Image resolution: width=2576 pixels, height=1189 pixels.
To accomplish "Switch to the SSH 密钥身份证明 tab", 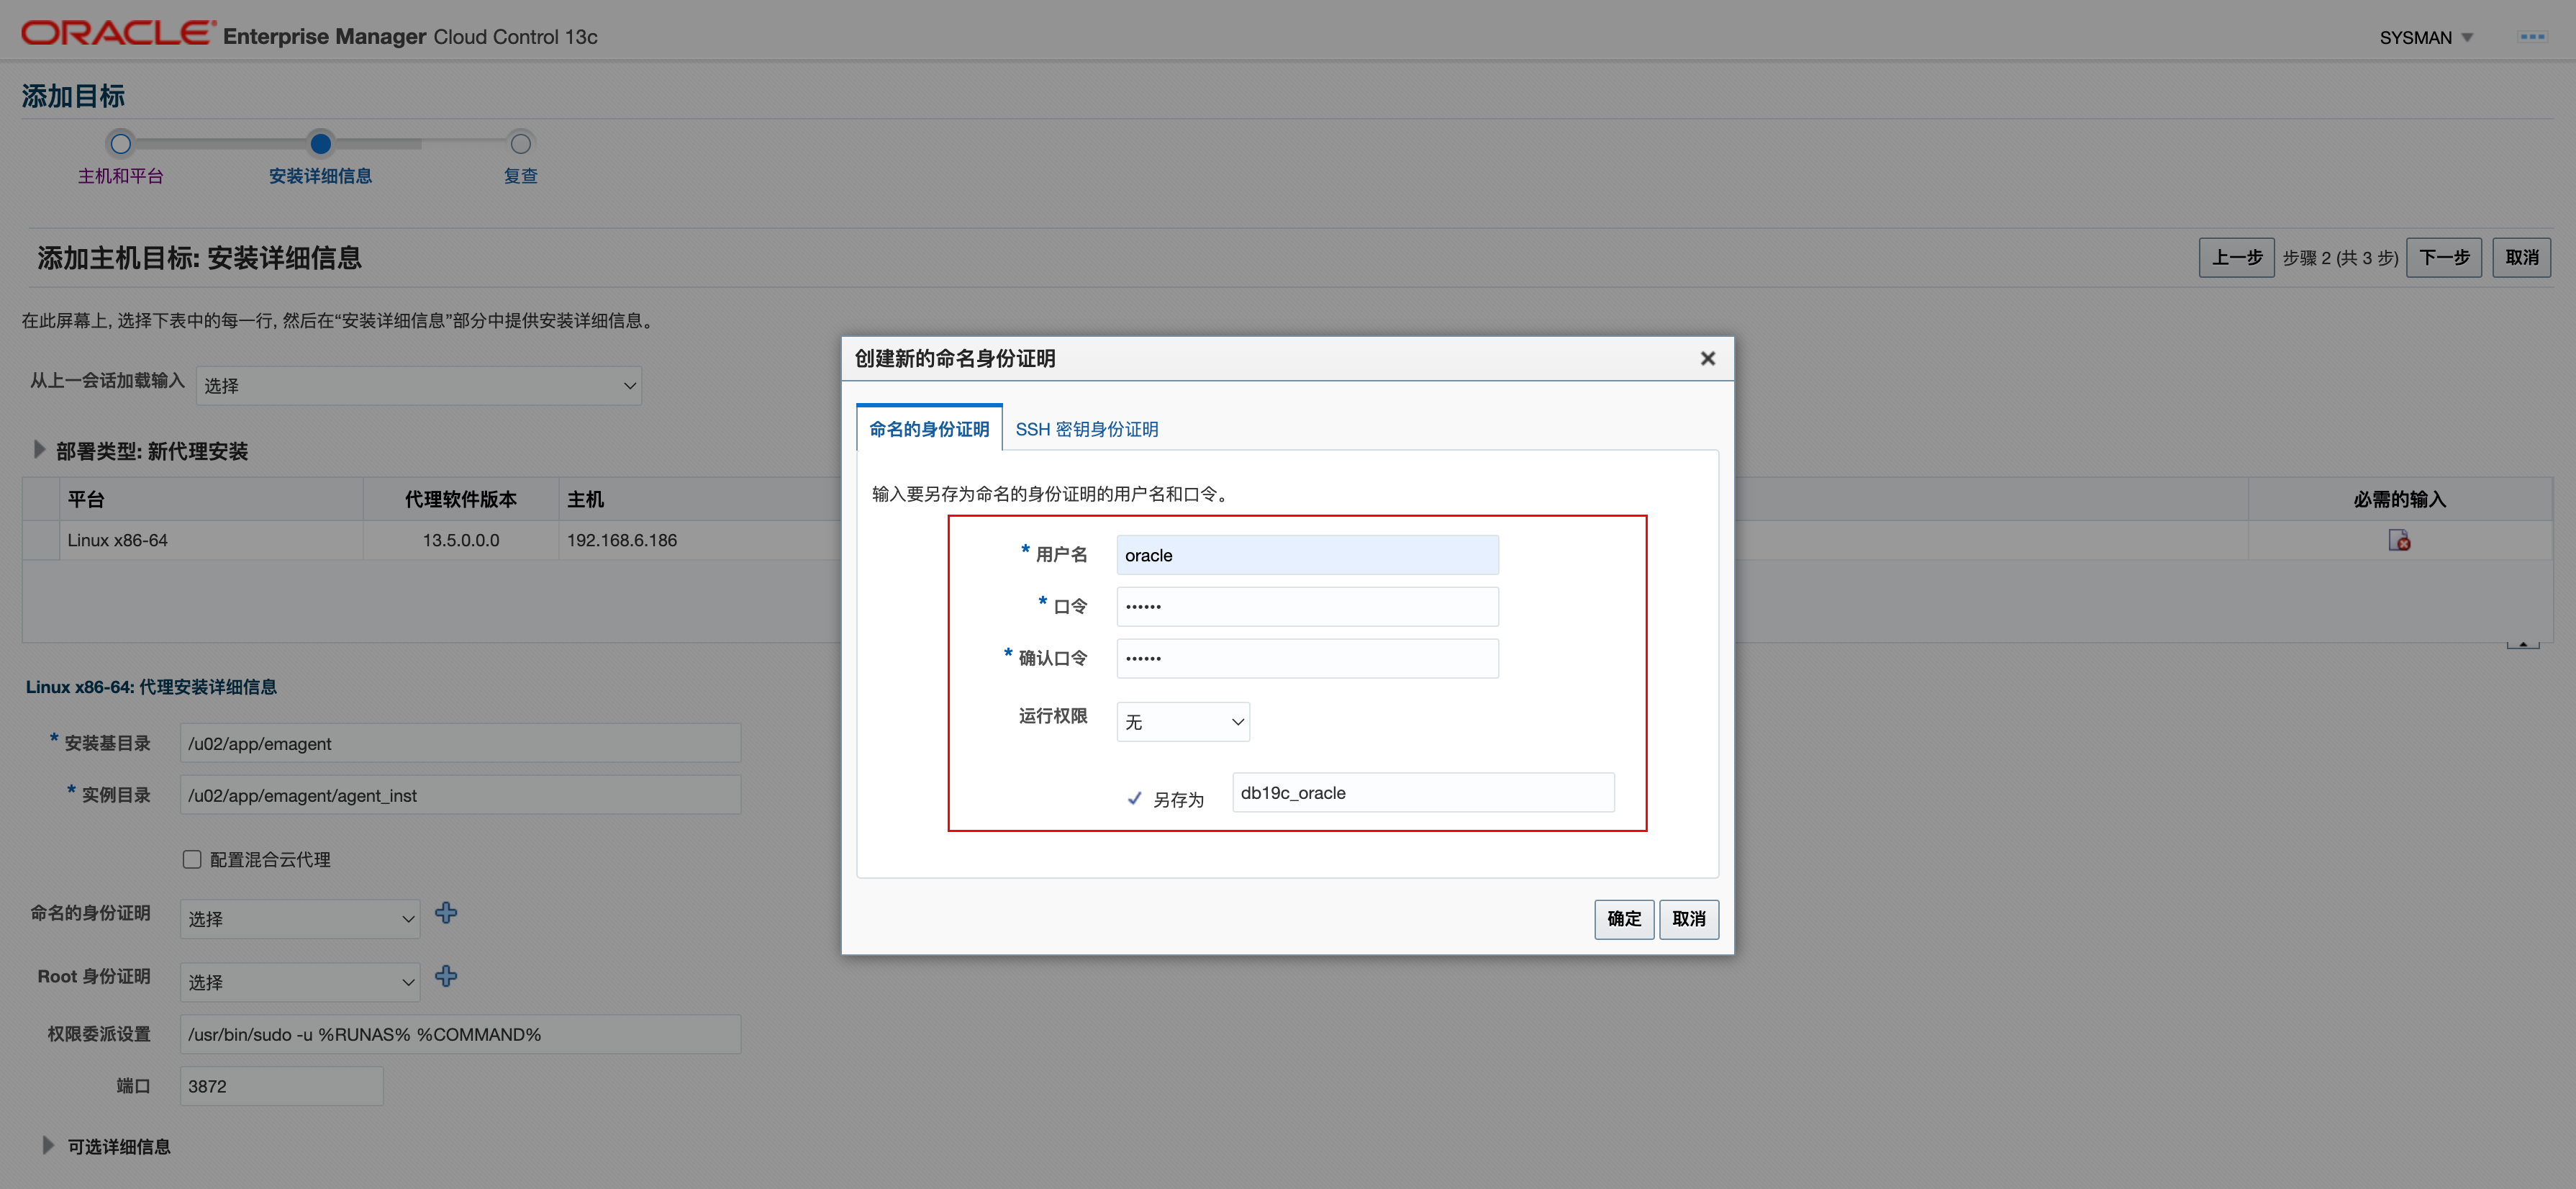I will click(1086, 429).
